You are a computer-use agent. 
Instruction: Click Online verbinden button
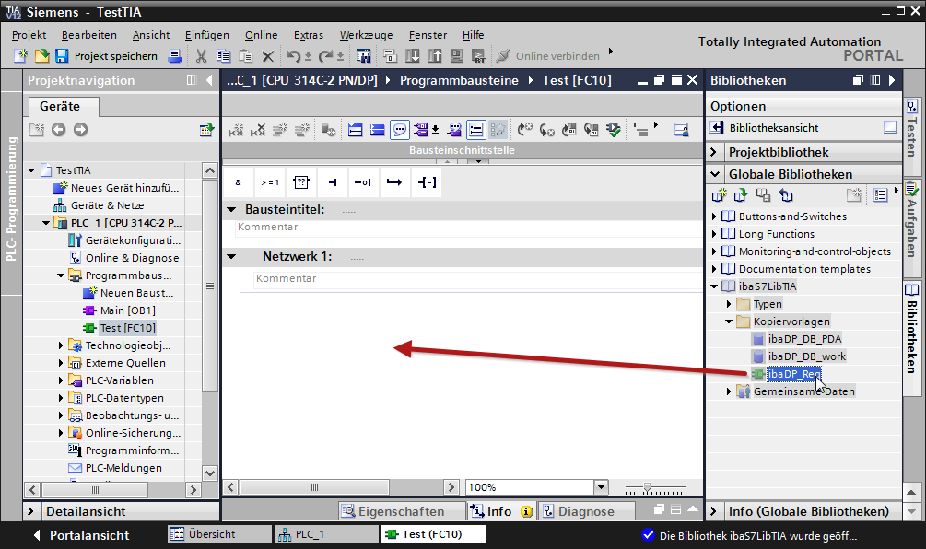pos(548,56)
